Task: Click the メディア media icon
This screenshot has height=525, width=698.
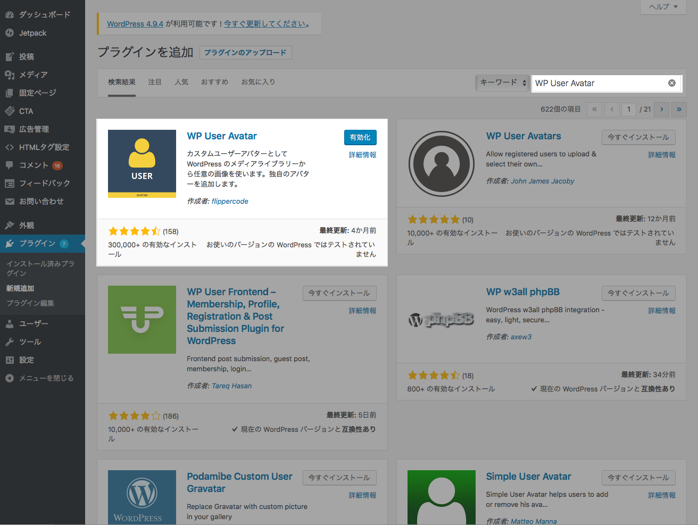Action: click(x=10, y=75)
